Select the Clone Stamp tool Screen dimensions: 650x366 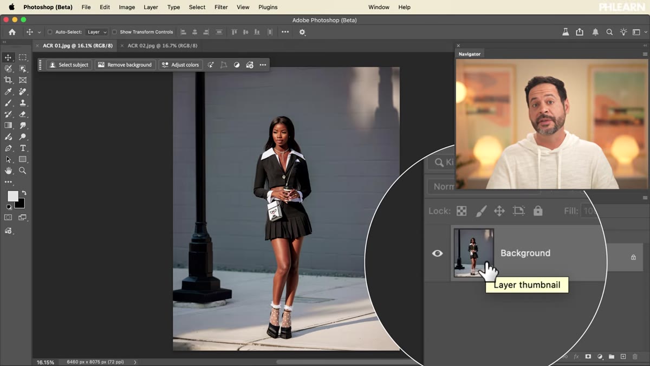(23, 103)
